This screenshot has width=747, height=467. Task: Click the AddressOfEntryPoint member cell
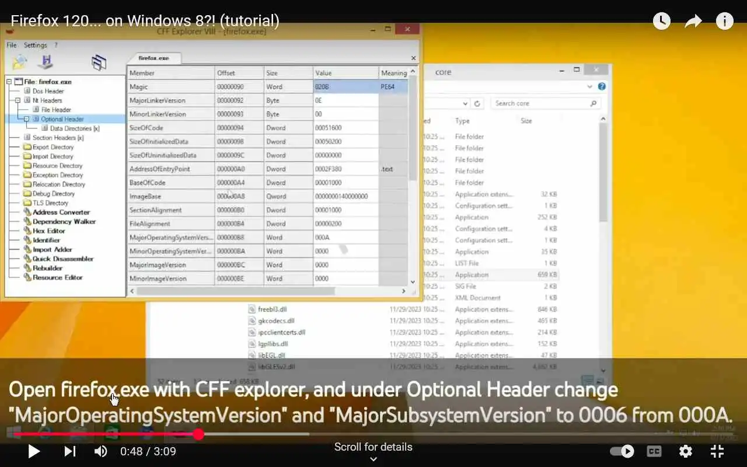(171, 169)
